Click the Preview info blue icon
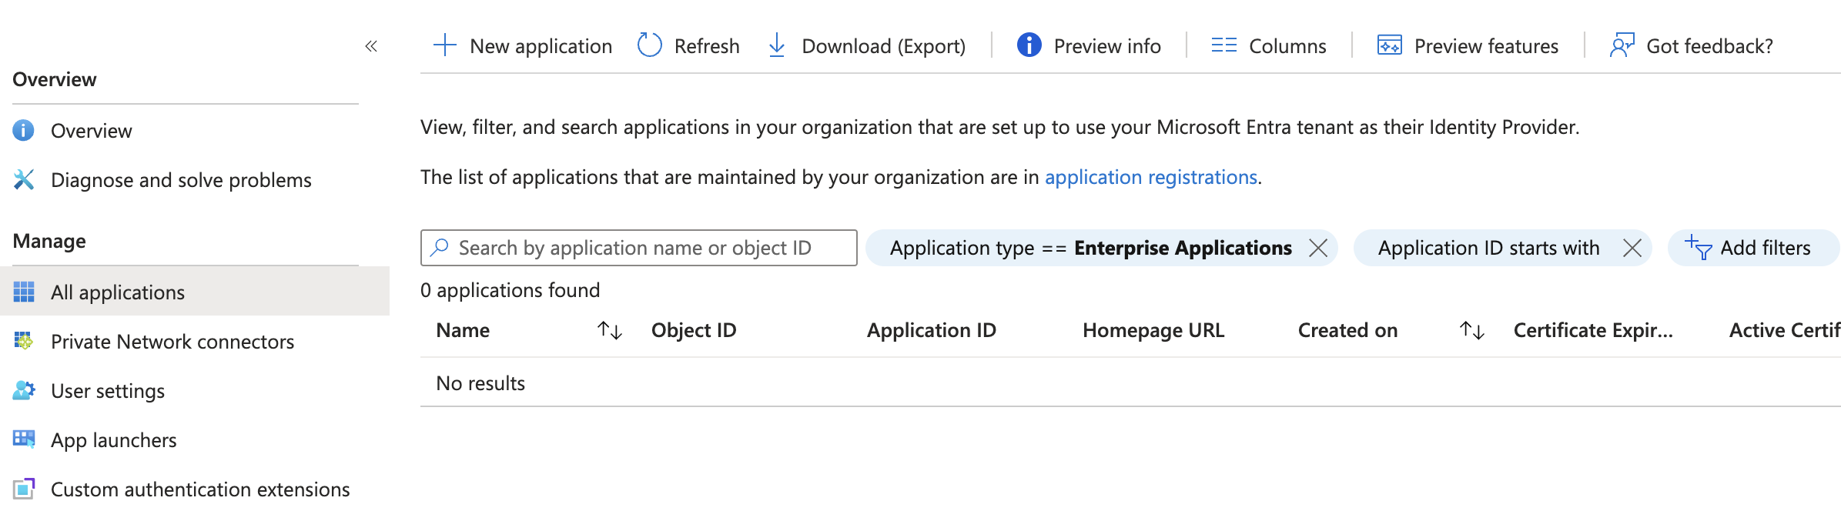 [x=1029, y=45]
